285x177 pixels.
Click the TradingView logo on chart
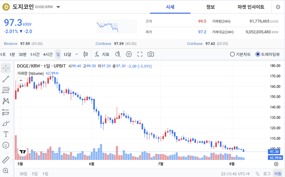click(23, 151)
